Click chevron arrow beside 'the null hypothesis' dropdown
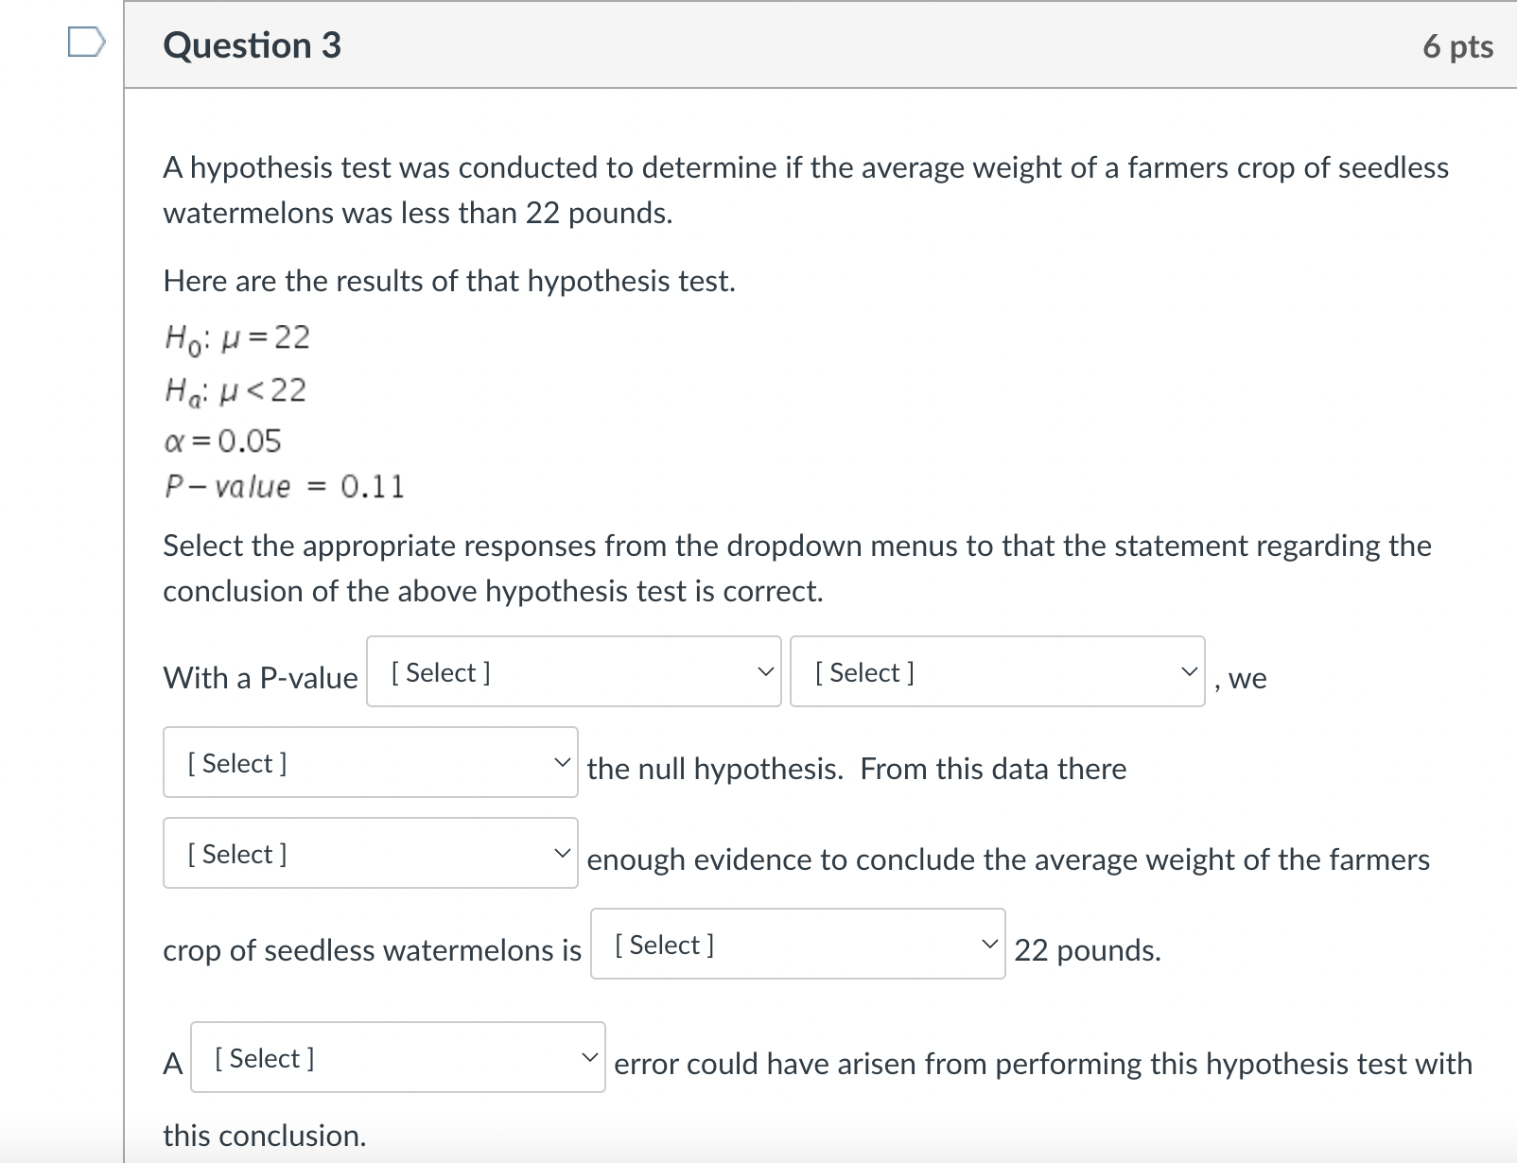The height and width of the screenshot is (1163, 1517). (562, 762)
